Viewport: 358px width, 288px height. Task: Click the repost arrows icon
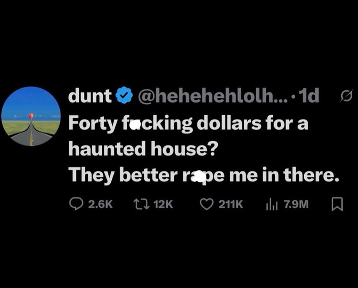tap(142, 204)
